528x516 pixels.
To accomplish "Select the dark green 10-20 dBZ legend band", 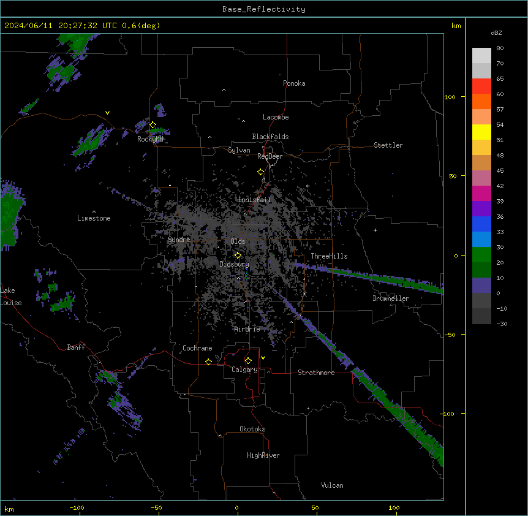I will point(481,270).
